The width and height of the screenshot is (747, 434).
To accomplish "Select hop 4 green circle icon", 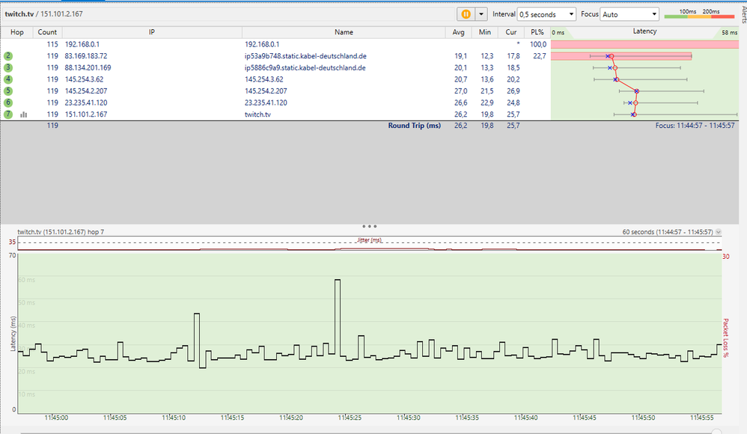I will coord(8,79).
